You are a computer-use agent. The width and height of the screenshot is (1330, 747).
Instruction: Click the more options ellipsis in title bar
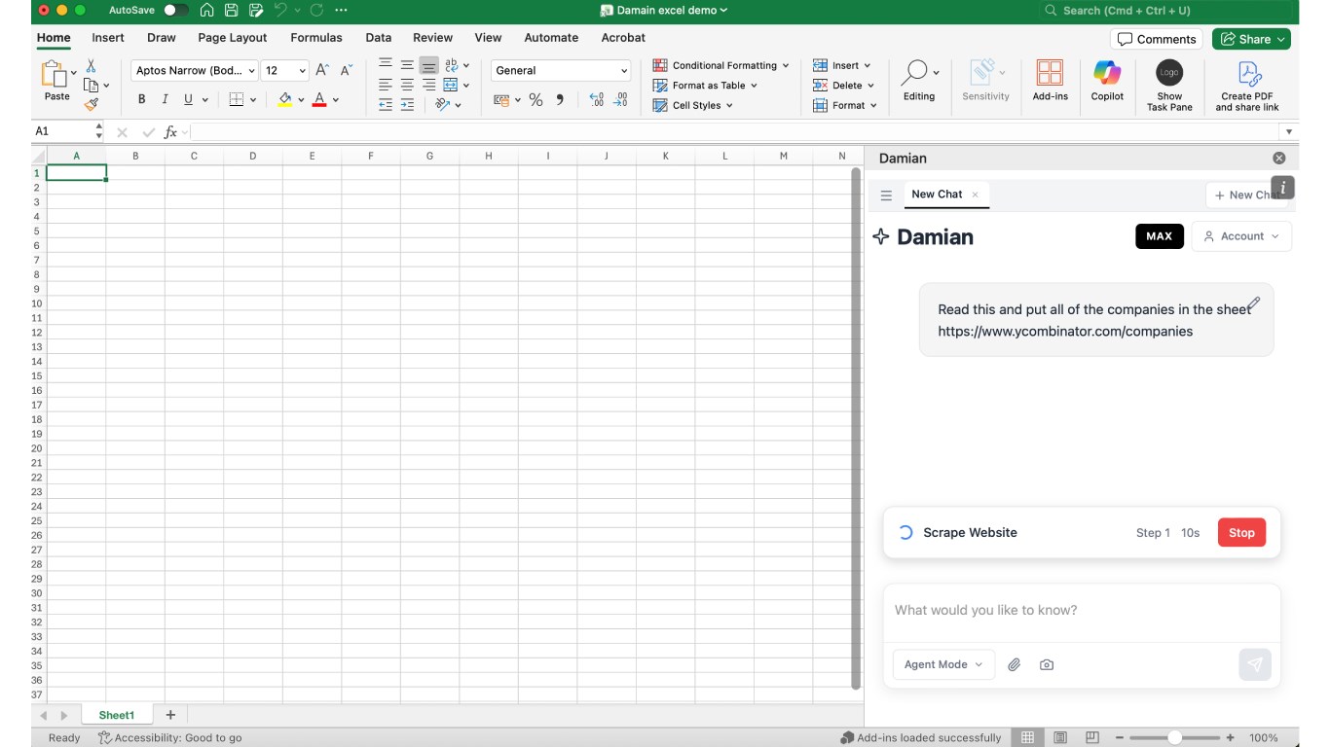[341, 11]
